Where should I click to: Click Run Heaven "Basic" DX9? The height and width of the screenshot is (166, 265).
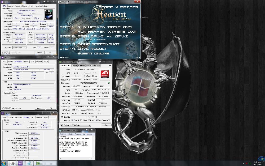click(104, 27)
